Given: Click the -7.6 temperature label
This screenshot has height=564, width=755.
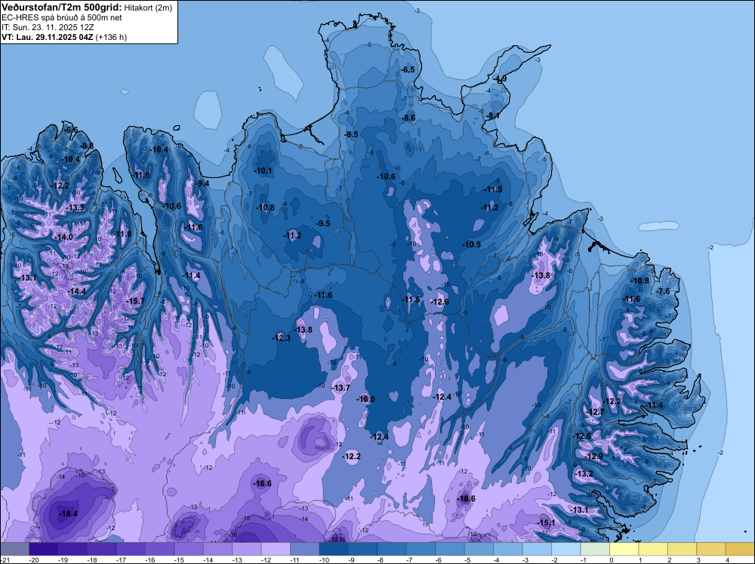Looking at the screenshot, I should pyautogui.click(x=663, y=291).
